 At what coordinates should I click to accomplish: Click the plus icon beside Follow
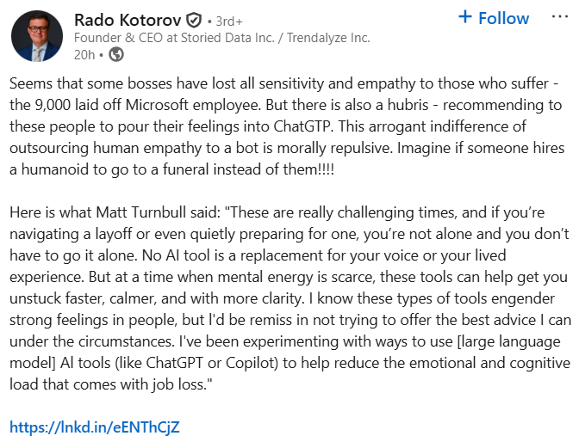465,17
